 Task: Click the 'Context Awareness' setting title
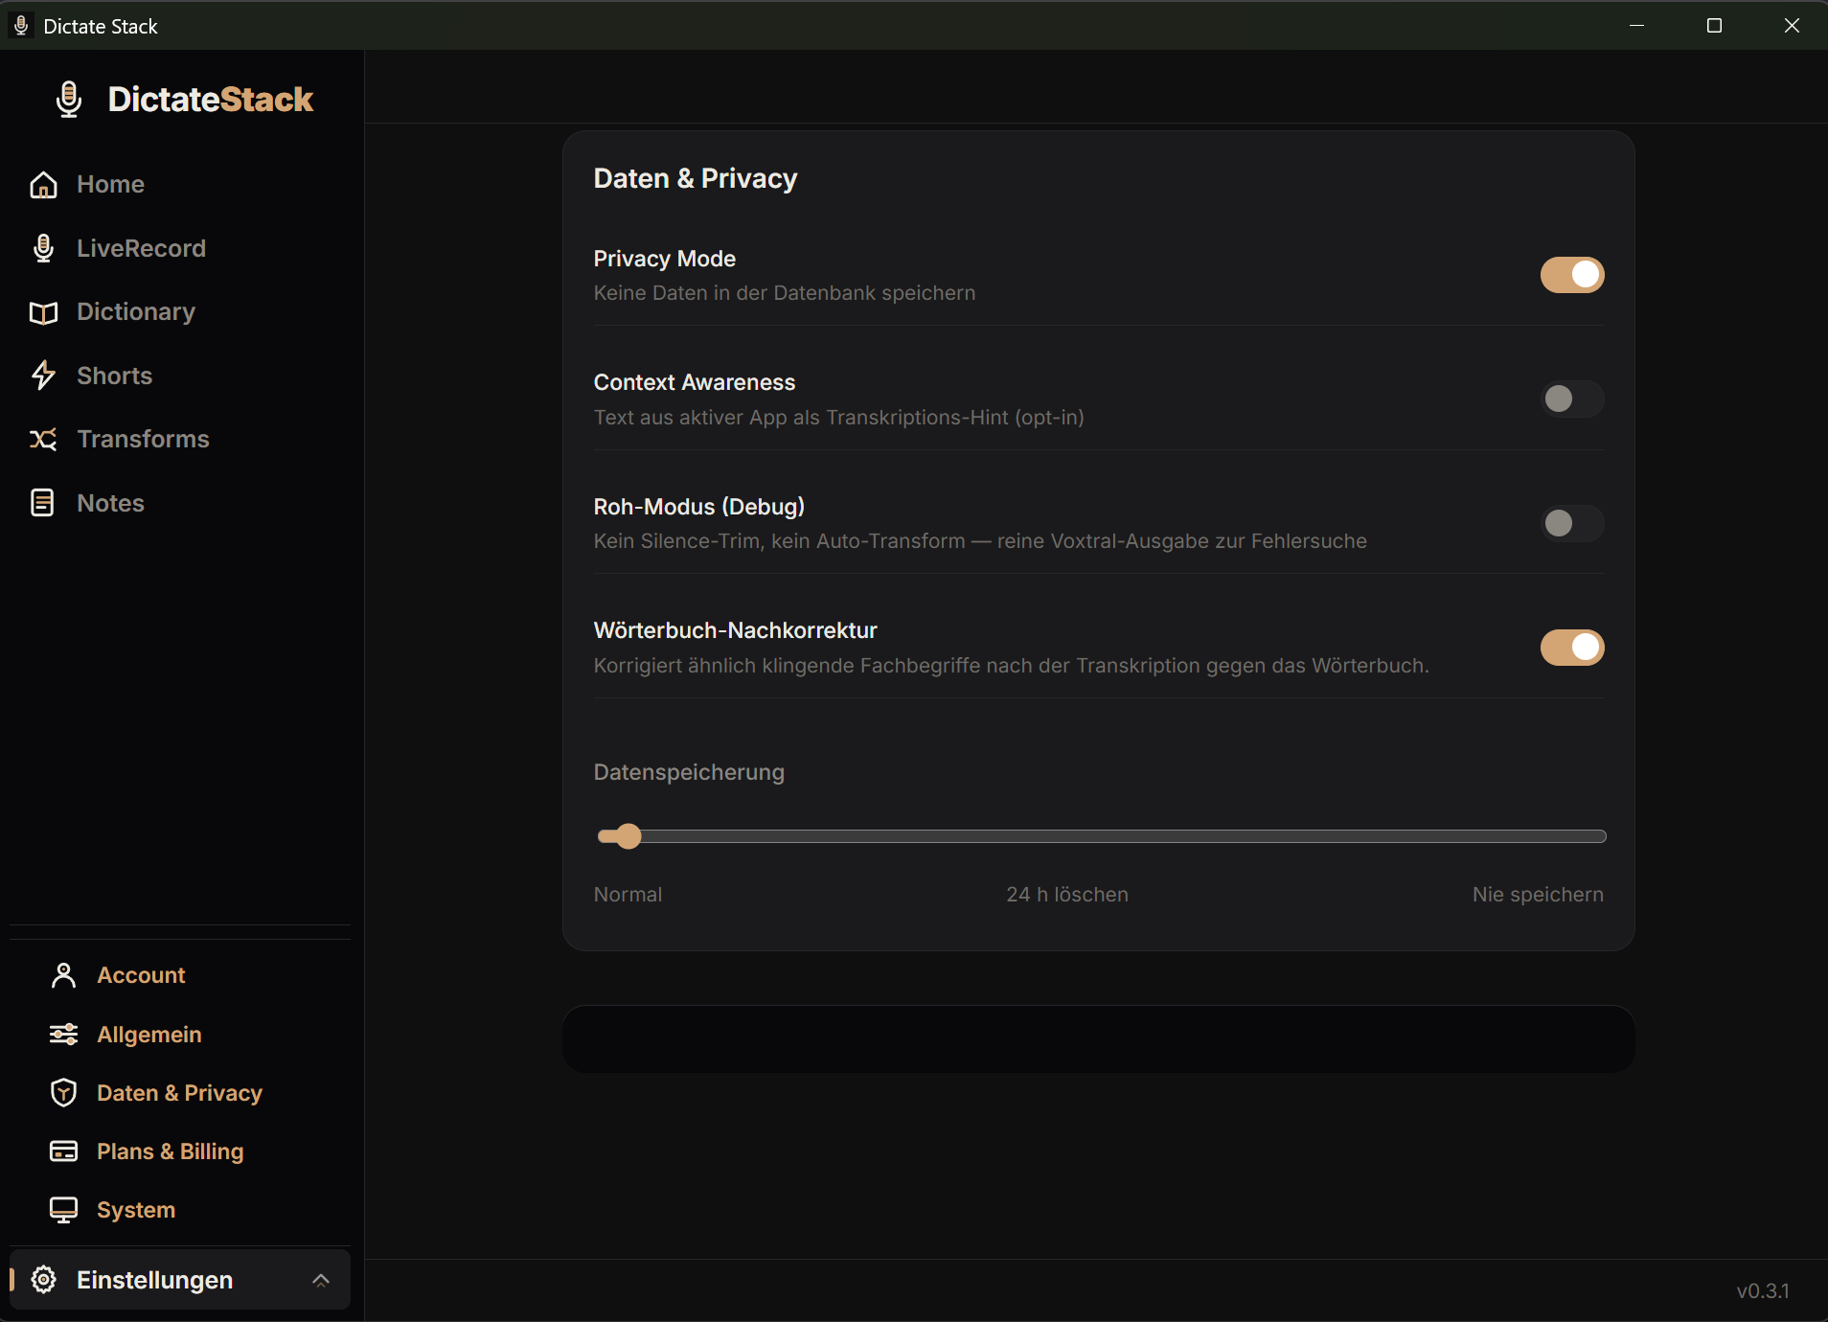click(695, 382)
